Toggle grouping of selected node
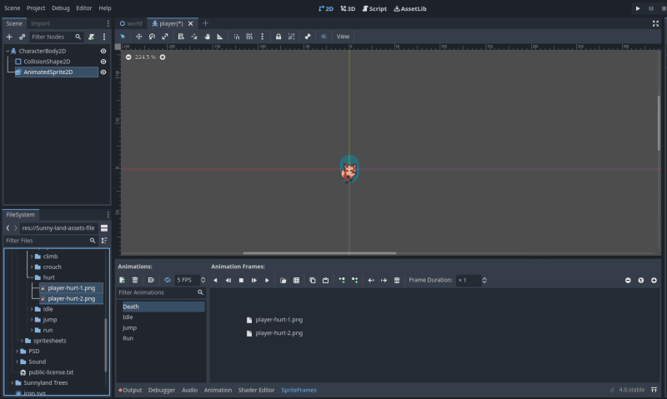 point(291,37)
